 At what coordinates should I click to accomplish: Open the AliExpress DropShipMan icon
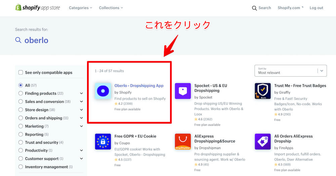183,141
